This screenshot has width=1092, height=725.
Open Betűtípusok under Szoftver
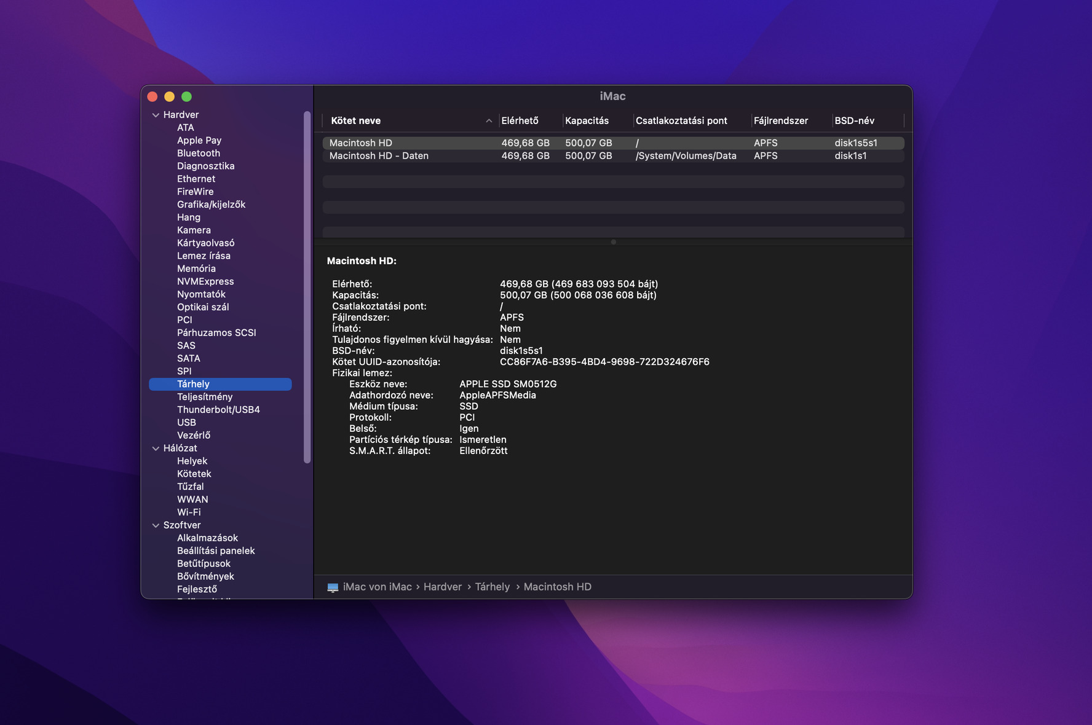[204, 564]
